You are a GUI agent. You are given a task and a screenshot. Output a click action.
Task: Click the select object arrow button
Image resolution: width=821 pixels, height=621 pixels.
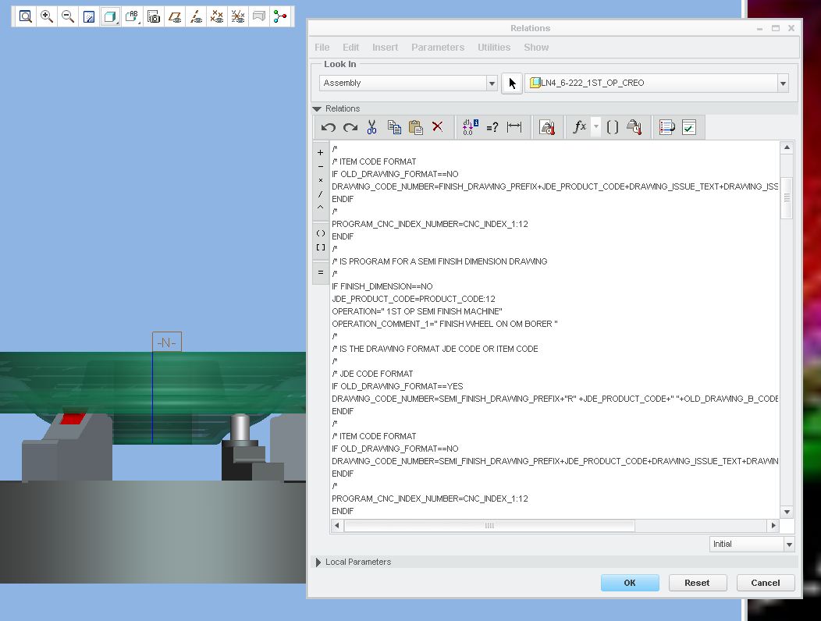point(511,83)
